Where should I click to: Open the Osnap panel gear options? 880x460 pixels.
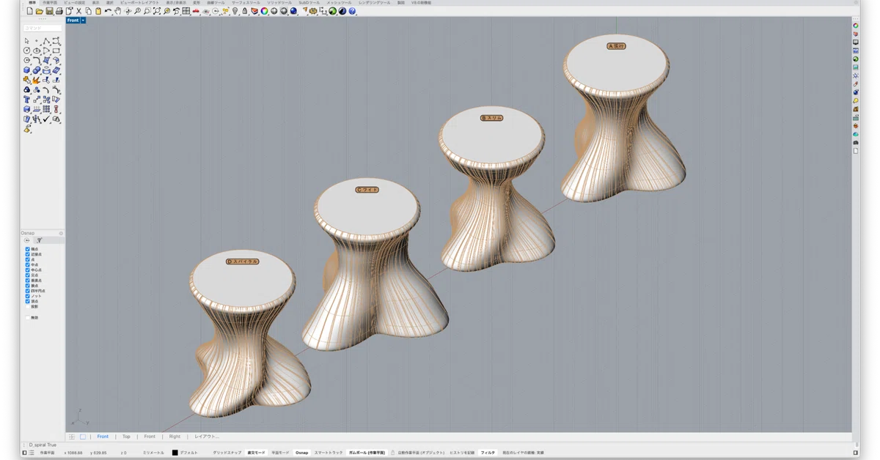coord(61,234)
